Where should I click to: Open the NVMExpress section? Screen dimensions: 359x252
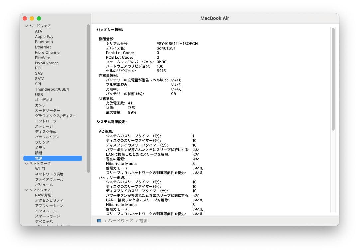pos(47,63)
